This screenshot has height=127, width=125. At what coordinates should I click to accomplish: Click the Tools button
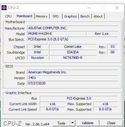click(61, 123)
